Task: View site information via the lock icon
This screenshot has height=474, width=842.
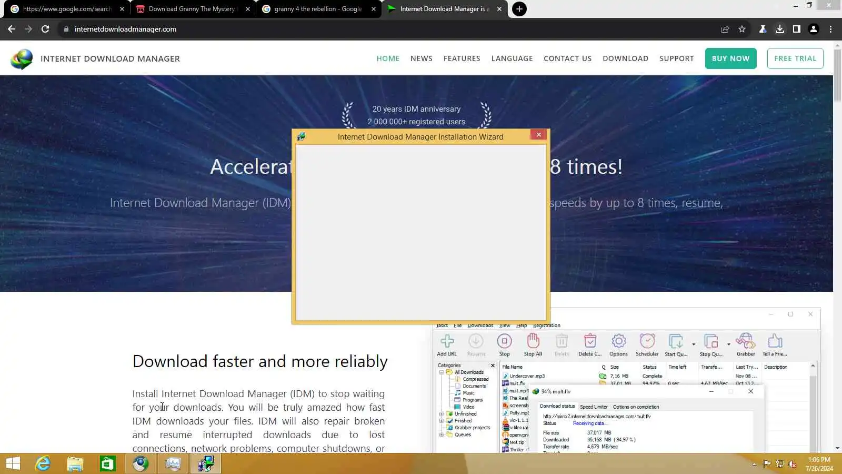Action: pyautogui.click(x=66, y=29)
